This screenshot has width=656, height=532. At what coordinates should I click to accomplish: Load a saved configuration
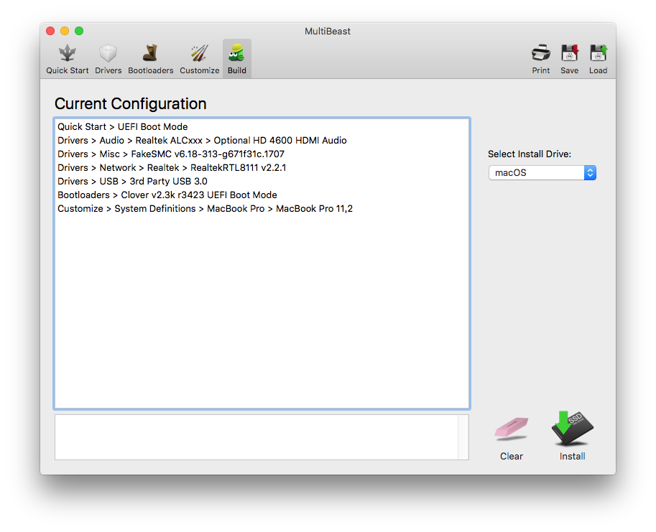click(x=599, y=60)
